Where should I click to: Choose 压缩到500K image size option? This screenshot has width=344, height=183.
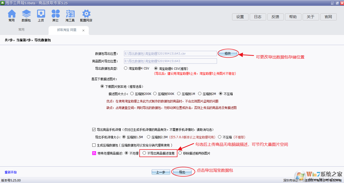point(155,94)
